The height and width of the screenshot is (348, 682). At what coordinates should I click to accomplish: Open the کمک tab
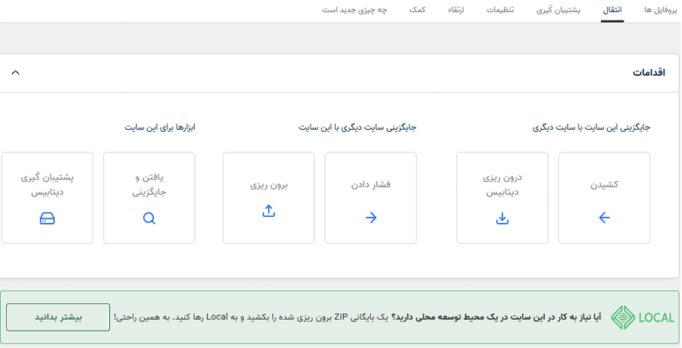(417, 10)
